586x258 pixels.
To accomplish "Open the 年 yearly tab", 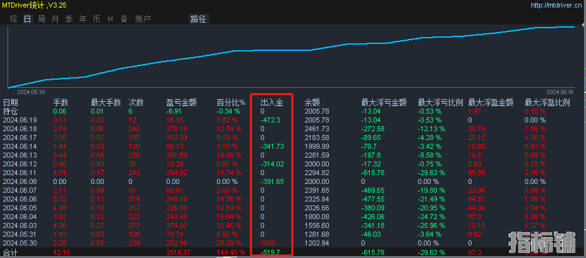I will pyautogui.click(x=82, y=19).
